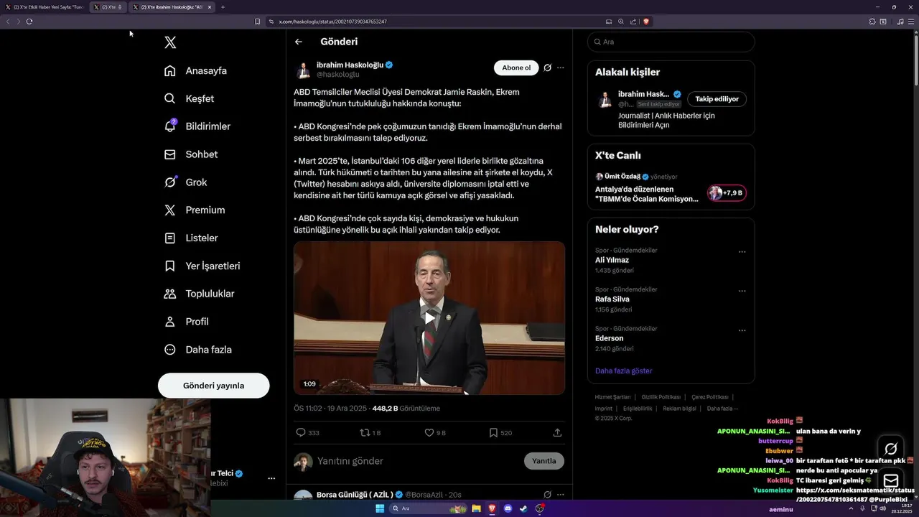Bookmark the post with 520 saves
The height and width of the screenshot is (517, 919).
click(x=493, y=432)
